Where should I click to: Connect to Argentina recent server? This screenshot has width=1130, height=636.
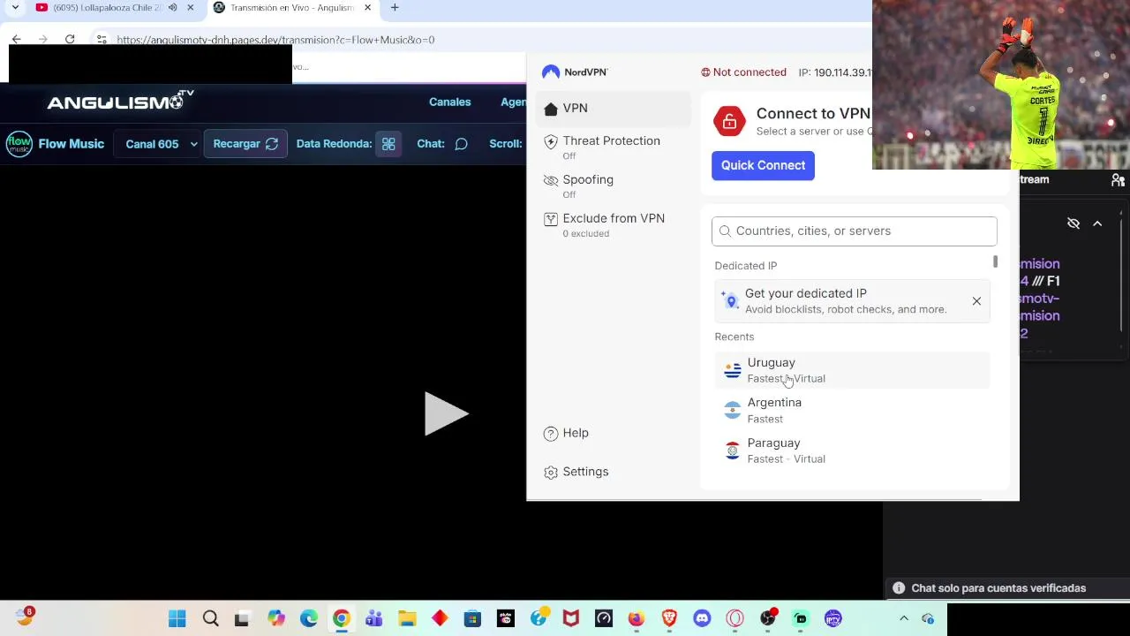tap(853, 410)
